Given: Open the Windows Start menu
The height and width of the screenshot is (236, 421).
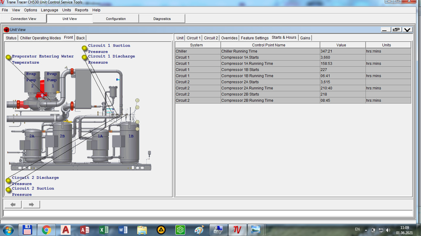Looking at the screenshot, I should tap(8, 230).
